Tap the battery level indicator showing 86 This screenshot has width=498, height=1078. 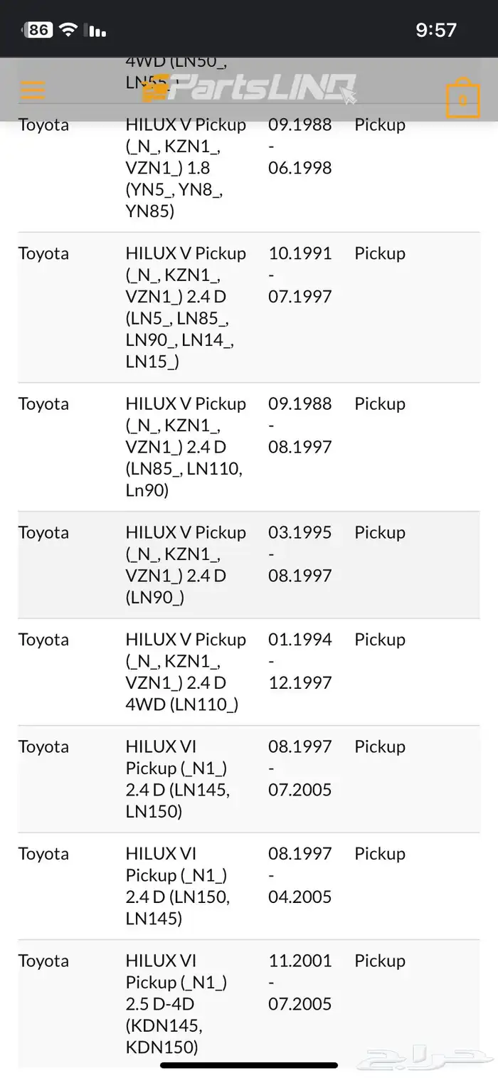coord(38,29)
